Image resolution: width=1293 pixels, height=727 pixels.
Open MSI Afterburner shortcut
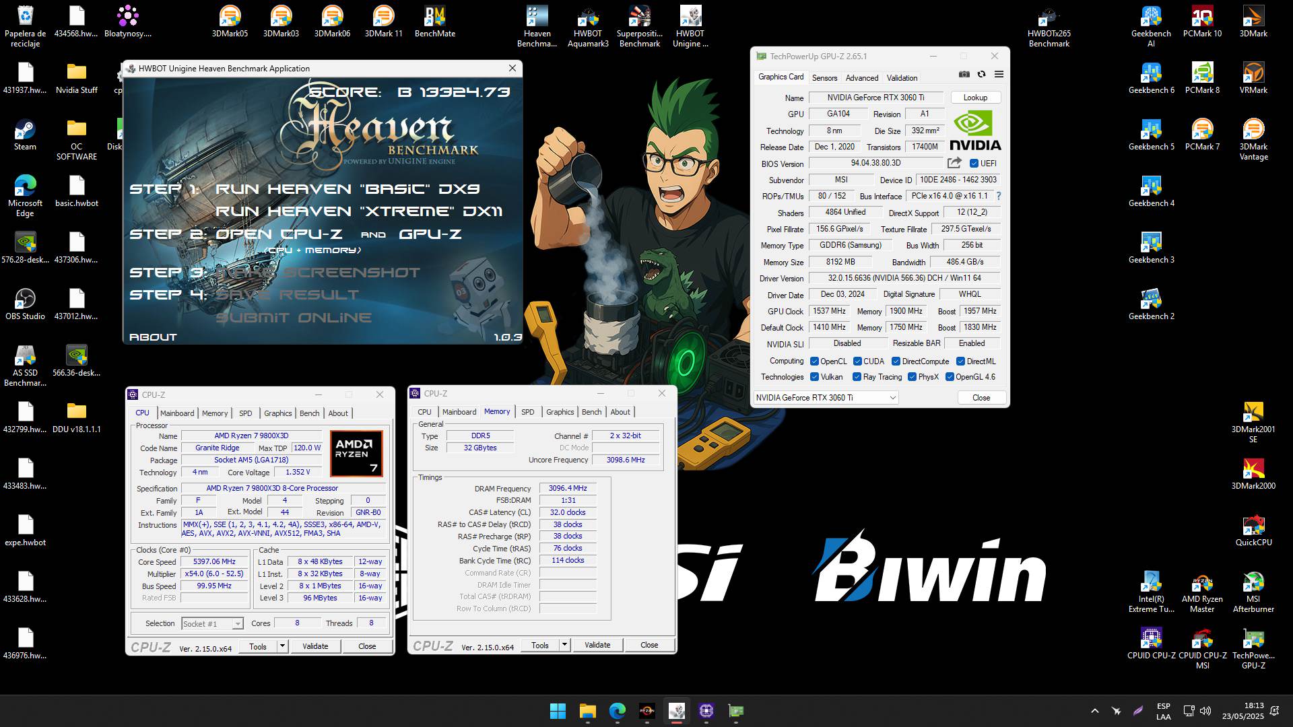(1253, 592)
